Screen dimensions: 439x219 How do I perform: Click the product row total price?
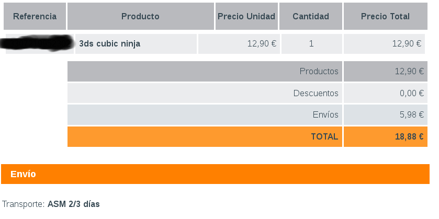pyautogui.click(x=407, y=44)
